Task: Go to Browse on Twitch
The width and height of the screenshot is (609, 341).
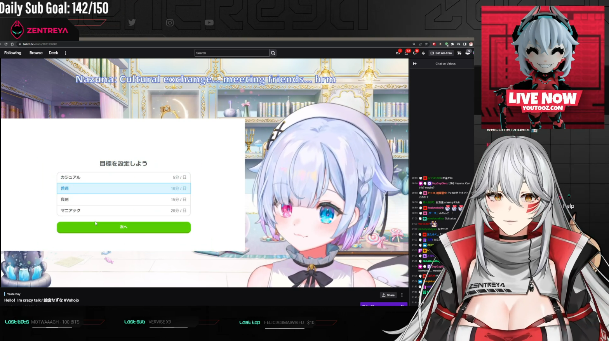Action: pos(36,53)
